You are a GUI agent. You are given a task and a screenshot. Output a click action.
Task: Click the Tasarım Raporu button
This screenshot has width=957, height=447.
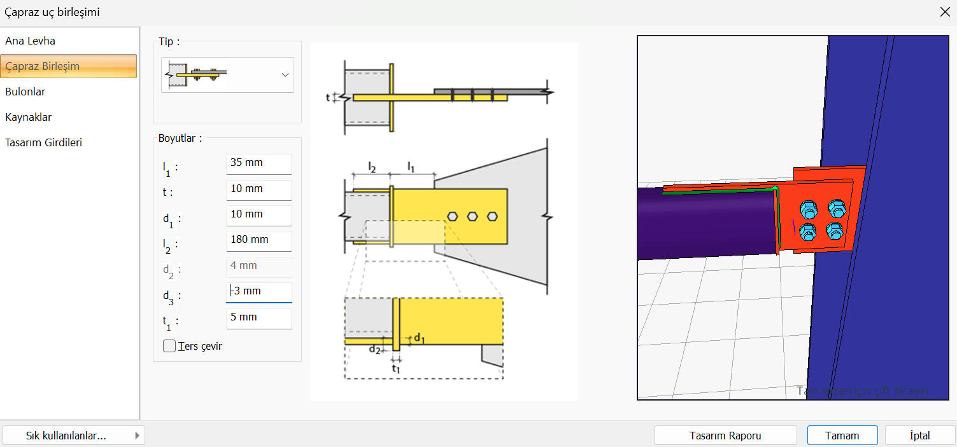tap(725, 436)
